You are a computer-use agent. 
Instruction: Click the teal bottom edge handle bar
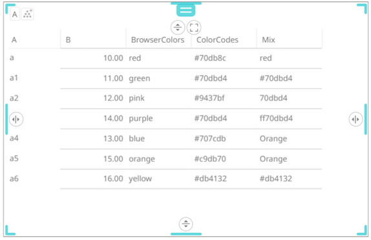coord(186,234)
